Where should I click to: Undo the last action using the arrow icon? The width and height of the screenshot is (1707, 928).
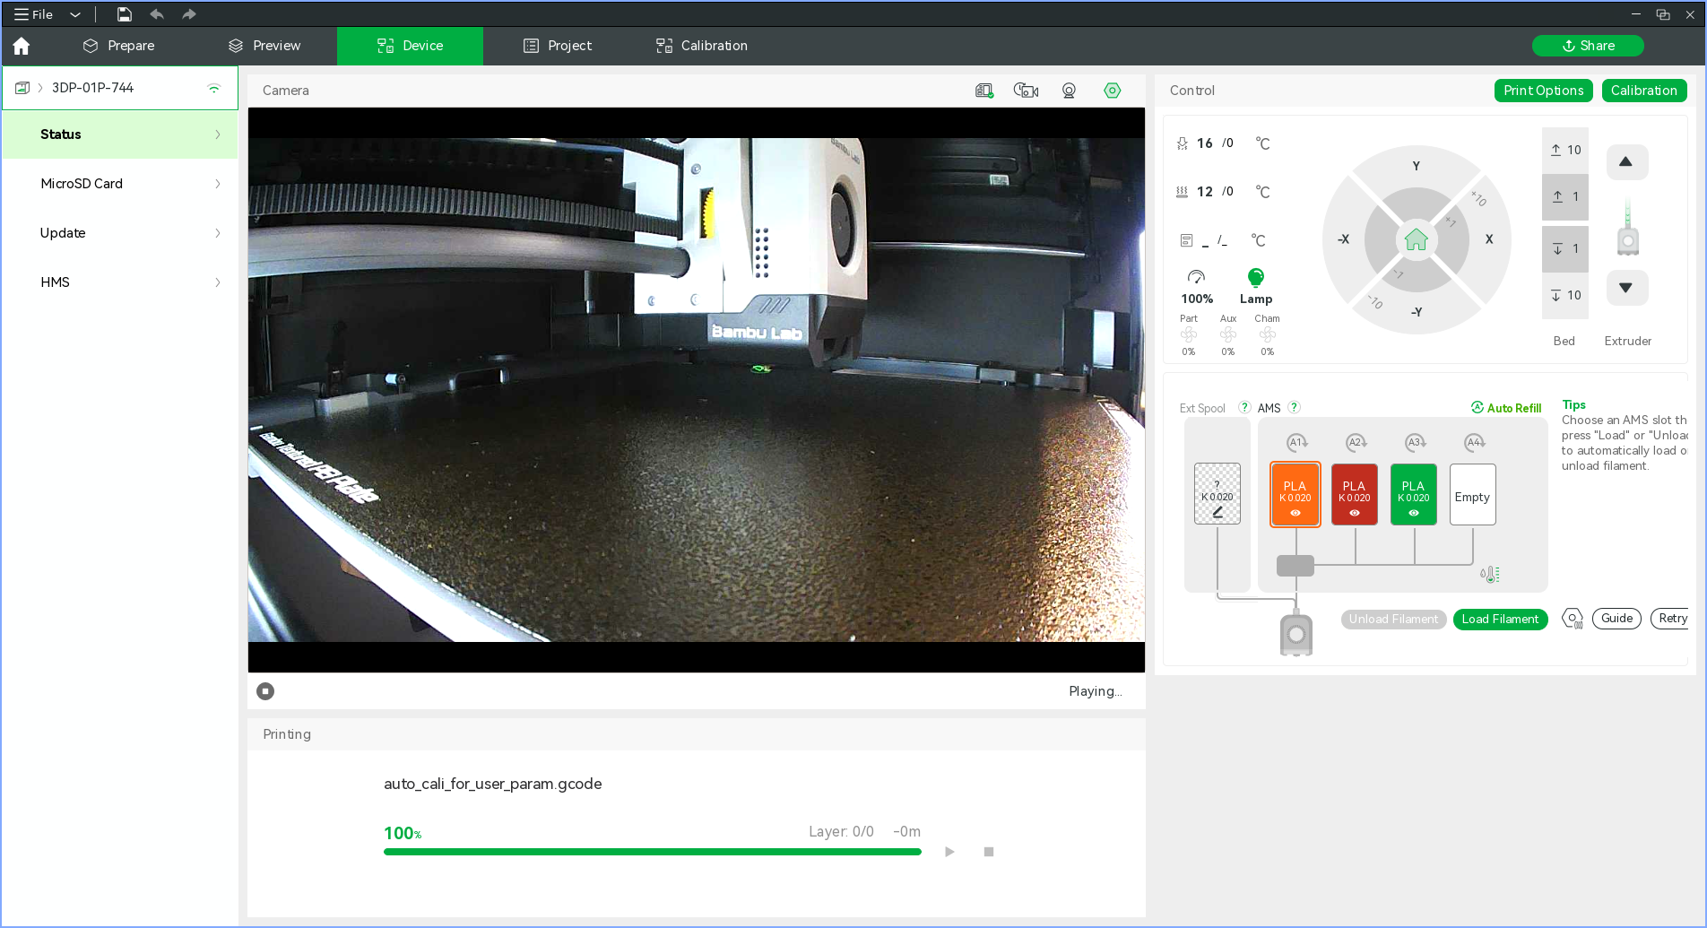pos(157,14)
